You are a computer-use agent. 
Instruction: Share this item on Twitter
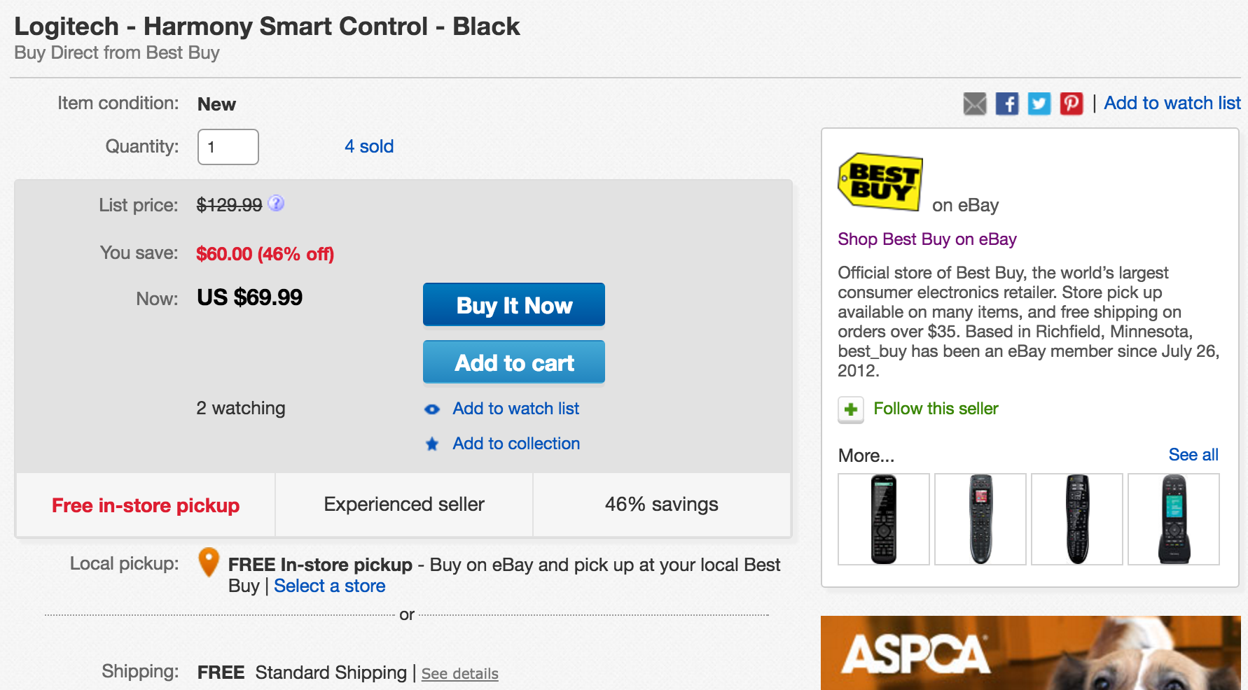point(1039,104)
